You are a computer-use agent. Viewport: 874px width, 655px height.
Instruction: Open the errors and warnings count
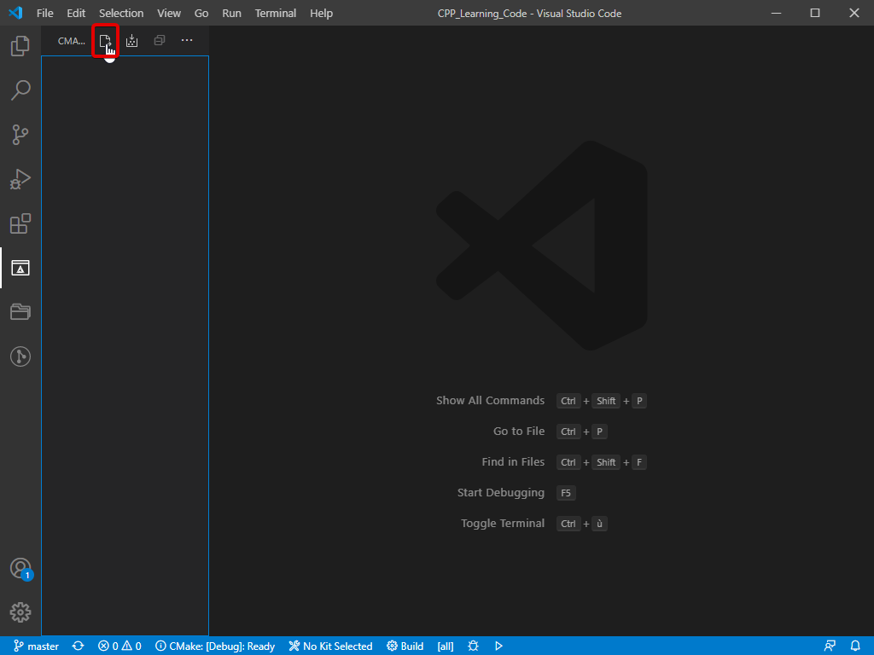tap(119, 646)
